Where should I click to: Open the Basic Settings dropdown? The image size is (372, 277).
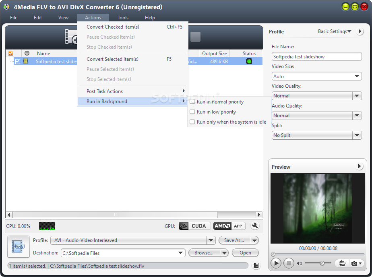(334, 31)
